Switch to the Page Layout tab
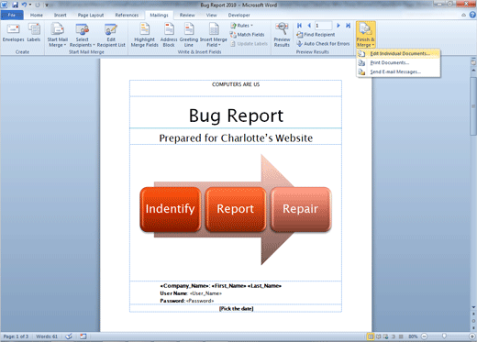Screen dimensions: 477x342 coord(91,15)
